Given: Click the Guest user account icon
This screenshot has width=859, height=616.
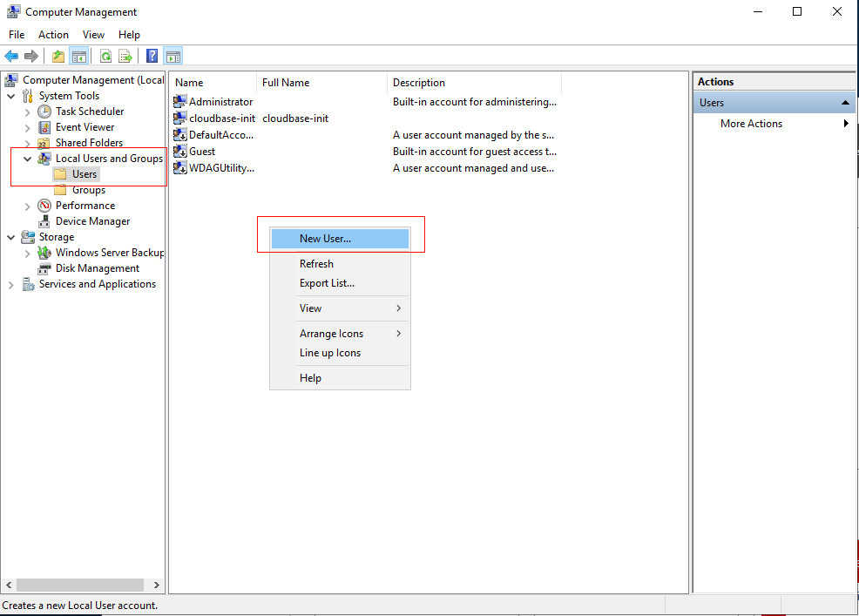Looking at the screenshot, I should [180, 152].
